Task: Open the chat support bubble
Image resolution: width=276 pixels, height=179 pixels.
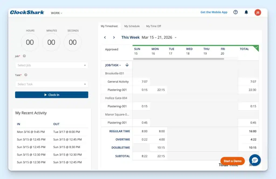Action: [x=255, y=160]
